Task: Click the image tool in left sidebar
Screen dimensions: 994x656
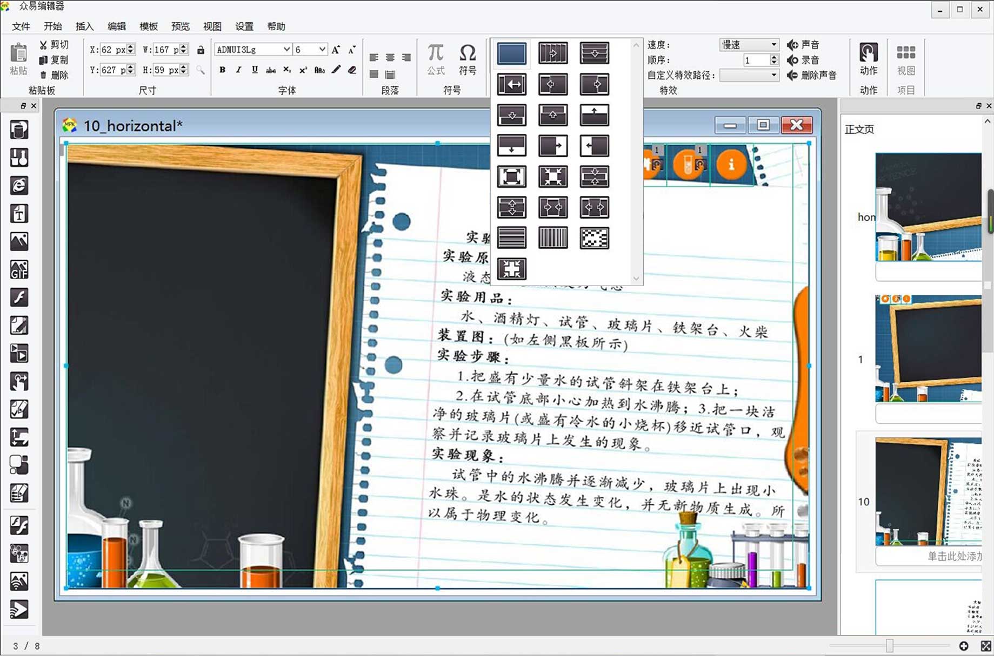Action: point(19,241)
